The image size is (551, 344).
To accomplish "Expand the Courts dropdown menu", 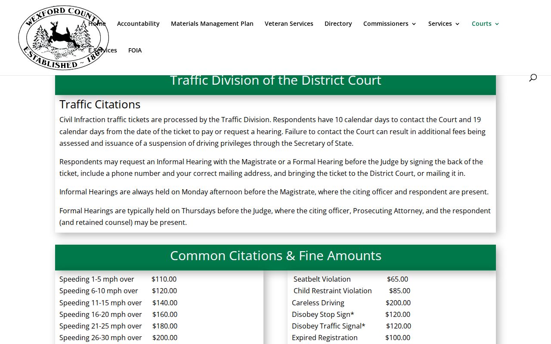I will 485,24.
